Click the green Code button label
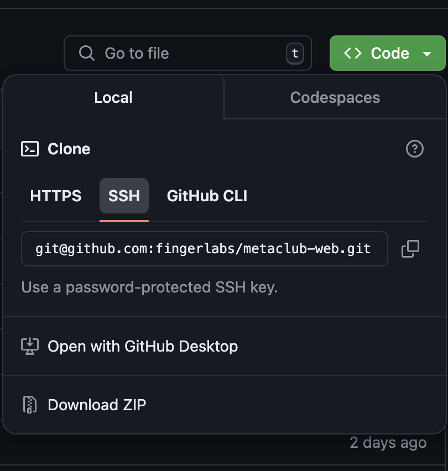Image resolution: width=448 pixels, height=471 pixels. 389,53
